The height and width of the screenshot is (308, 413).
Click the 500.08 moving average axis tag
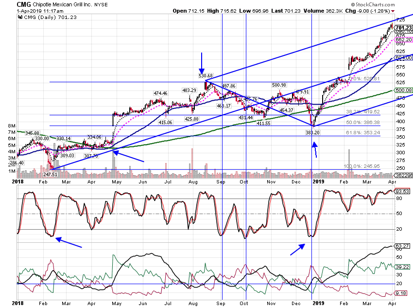point(403,91)
